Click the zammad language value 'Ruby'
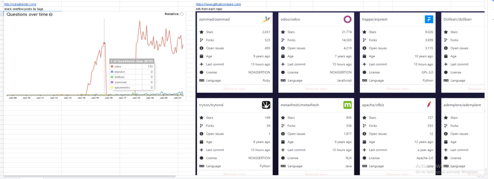The height and width of the screenshot is (179, 494). tap(266, 80)
